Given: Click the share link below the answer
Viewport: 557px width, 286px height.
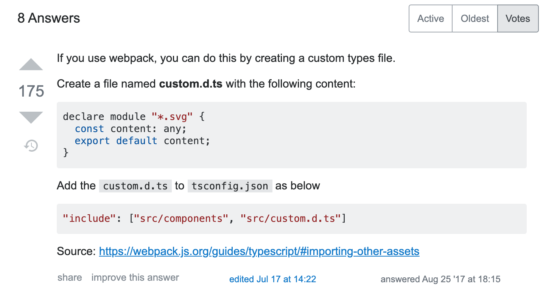Looking at the screenshot, I should [x=70, y=278].
